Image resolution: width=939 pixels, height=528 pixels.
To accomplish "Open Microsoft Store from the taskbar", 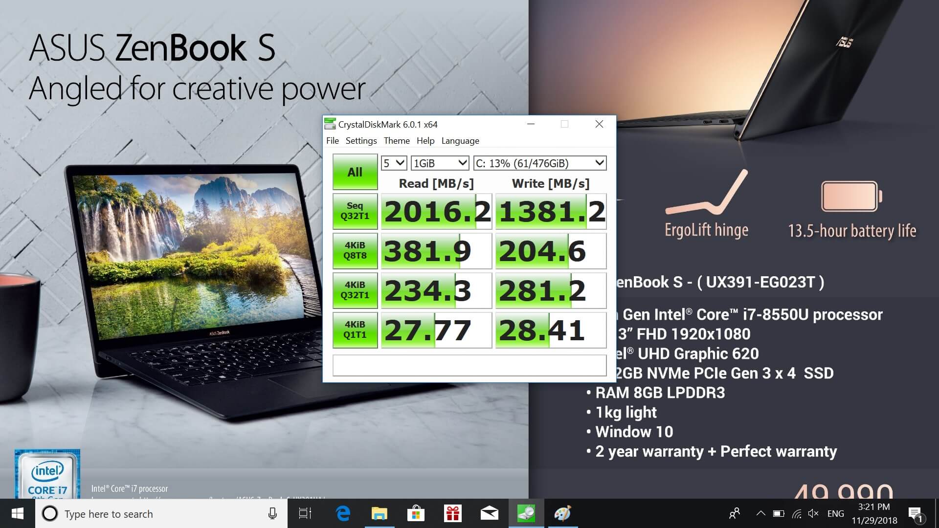I will tap(416, 513).
